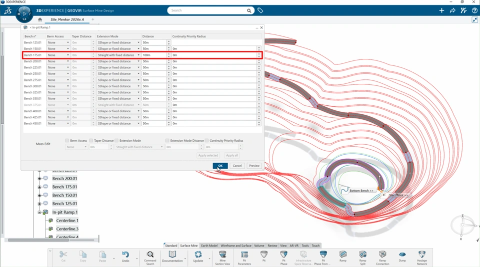The width and height of the screenshot is (480, 267).
Task: Click the plus add icon in top bar
Action: point(441,10)
